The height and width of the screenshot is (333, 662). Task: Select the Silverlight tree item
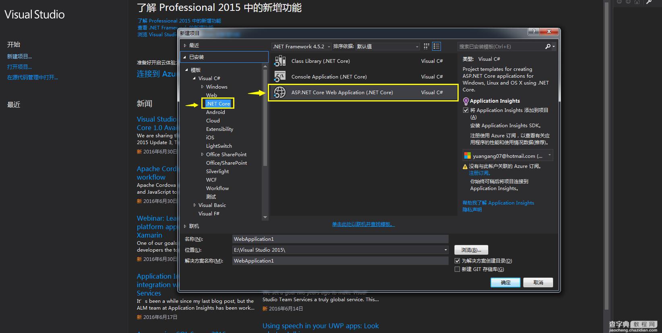217,172
